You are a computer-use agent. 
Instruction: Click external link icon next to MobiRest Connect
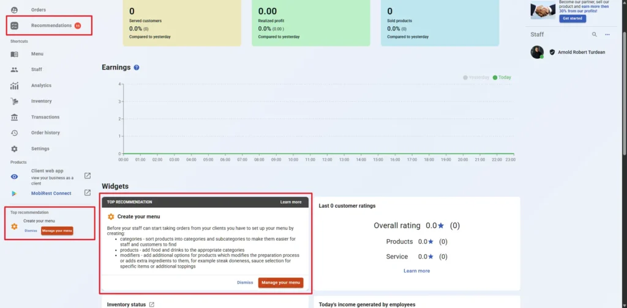(87, 193)
